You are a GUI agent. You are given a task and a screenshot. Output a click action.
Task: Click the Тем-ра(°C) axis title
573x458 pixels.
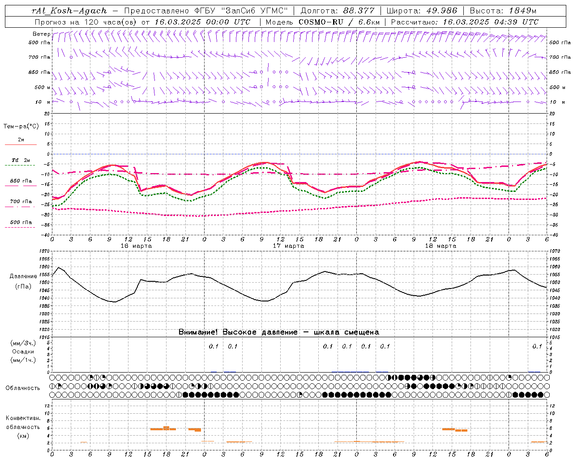point(21,126)
